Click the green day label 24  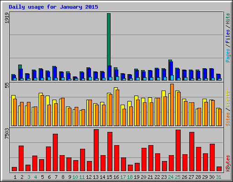pos(171,177)
